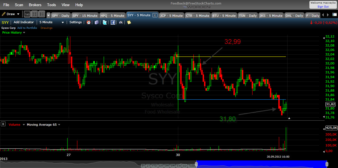
Task: Grab the right handle of time range slider
Action: (327, 164)
